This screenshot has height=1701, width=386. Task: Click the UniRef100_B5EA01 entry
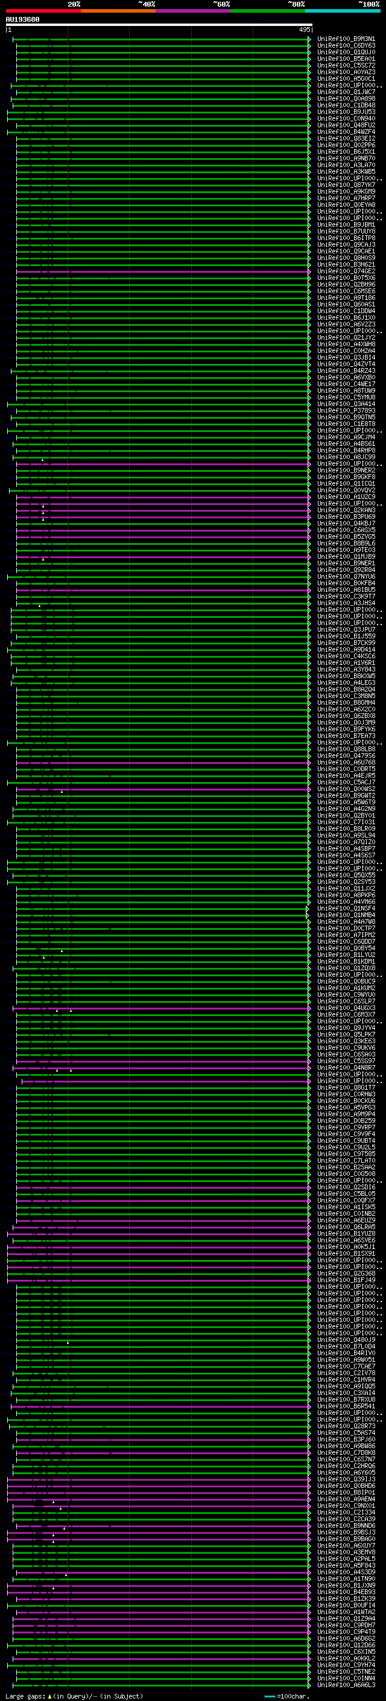point(346,59)
